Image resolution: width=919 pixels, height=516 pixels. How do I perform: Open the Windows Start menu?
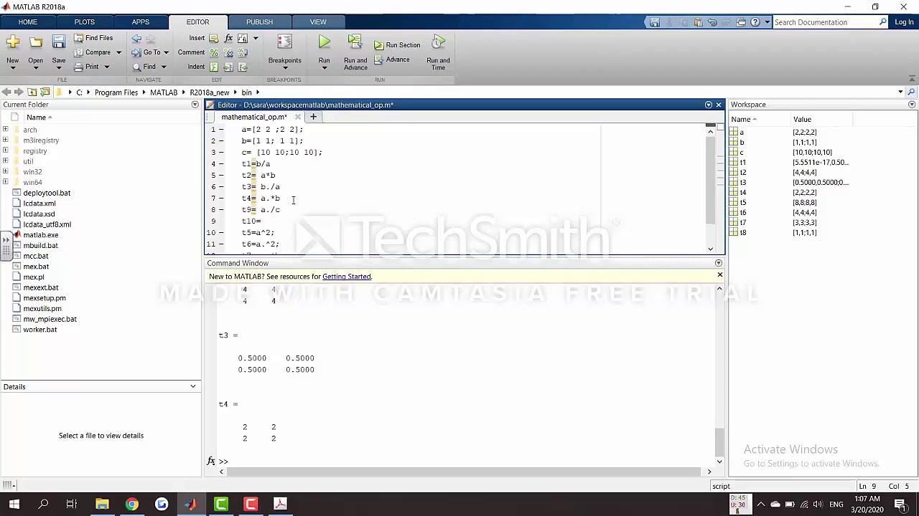point(14,505)
